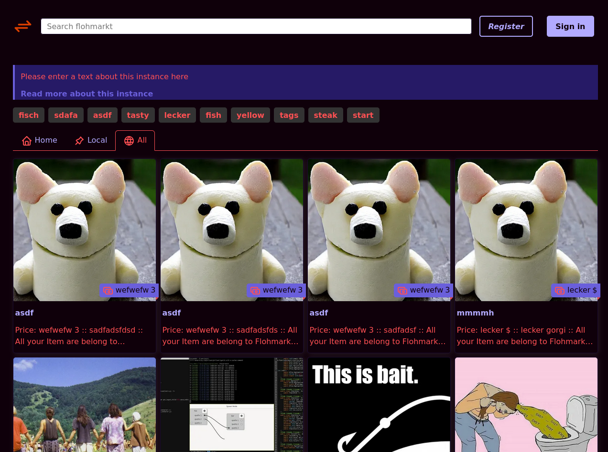The image size is (608, 452).
Task: Click price badge icon on first asdf item
Action: click(x=108, y=291)
